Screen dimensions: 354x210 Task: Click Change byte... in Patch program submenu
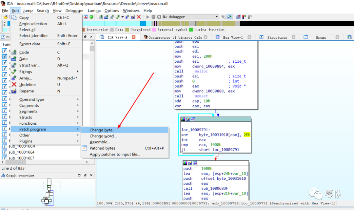coord(125,130)
